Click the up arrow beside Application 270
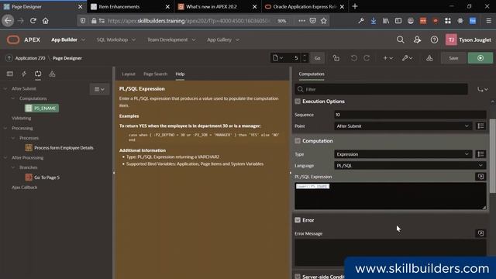The width and height of the screenshot is (496, 279). point(9,58)
